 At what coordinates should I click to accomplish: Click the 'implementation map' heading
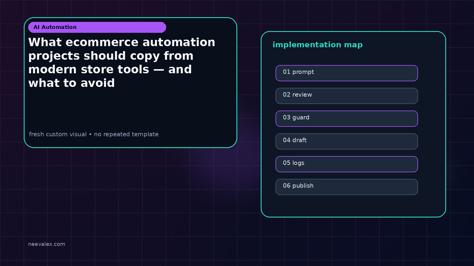(x=318, y=45)
